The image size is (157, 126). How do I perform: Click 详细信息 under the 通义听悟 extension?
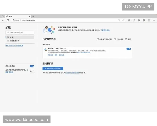coord(50,55)
